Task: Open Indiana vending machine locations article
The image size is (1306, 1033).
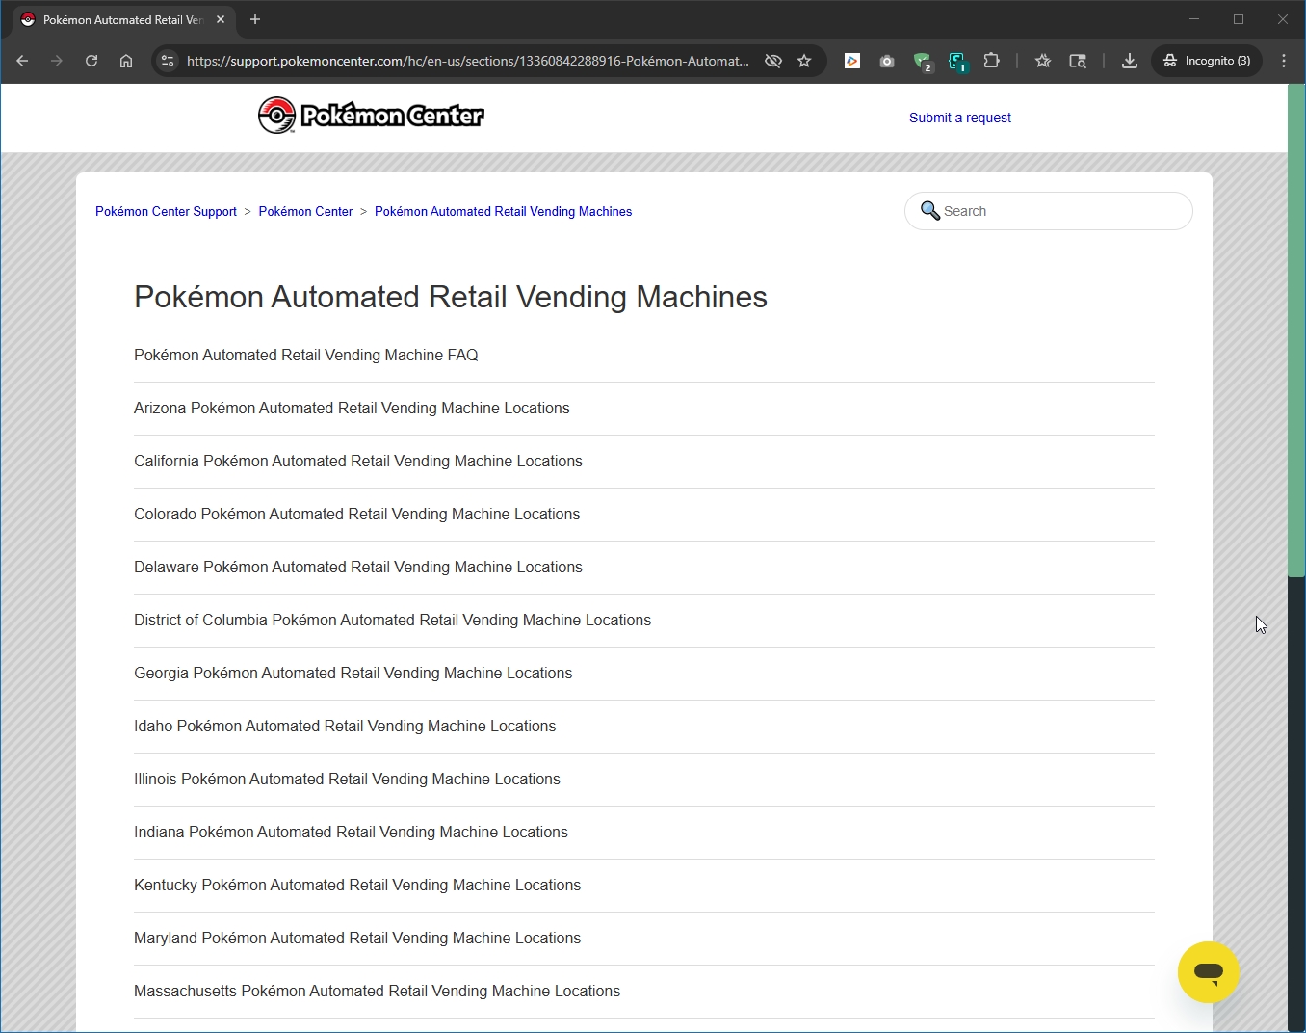Action: coord(351,832)
